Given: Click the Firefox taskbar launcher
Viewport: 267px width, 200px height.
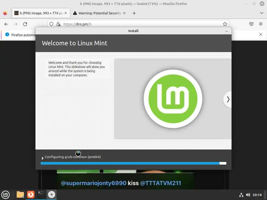Looking at the screenshot, I should (x=31, y=195).
